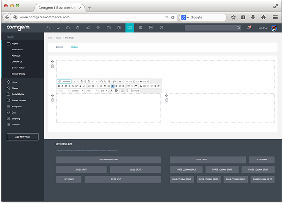Image resolution: width=283 pixels, height=203 pixels.
Task: Click the browser reload button
Action: click(x=173, y=18)
